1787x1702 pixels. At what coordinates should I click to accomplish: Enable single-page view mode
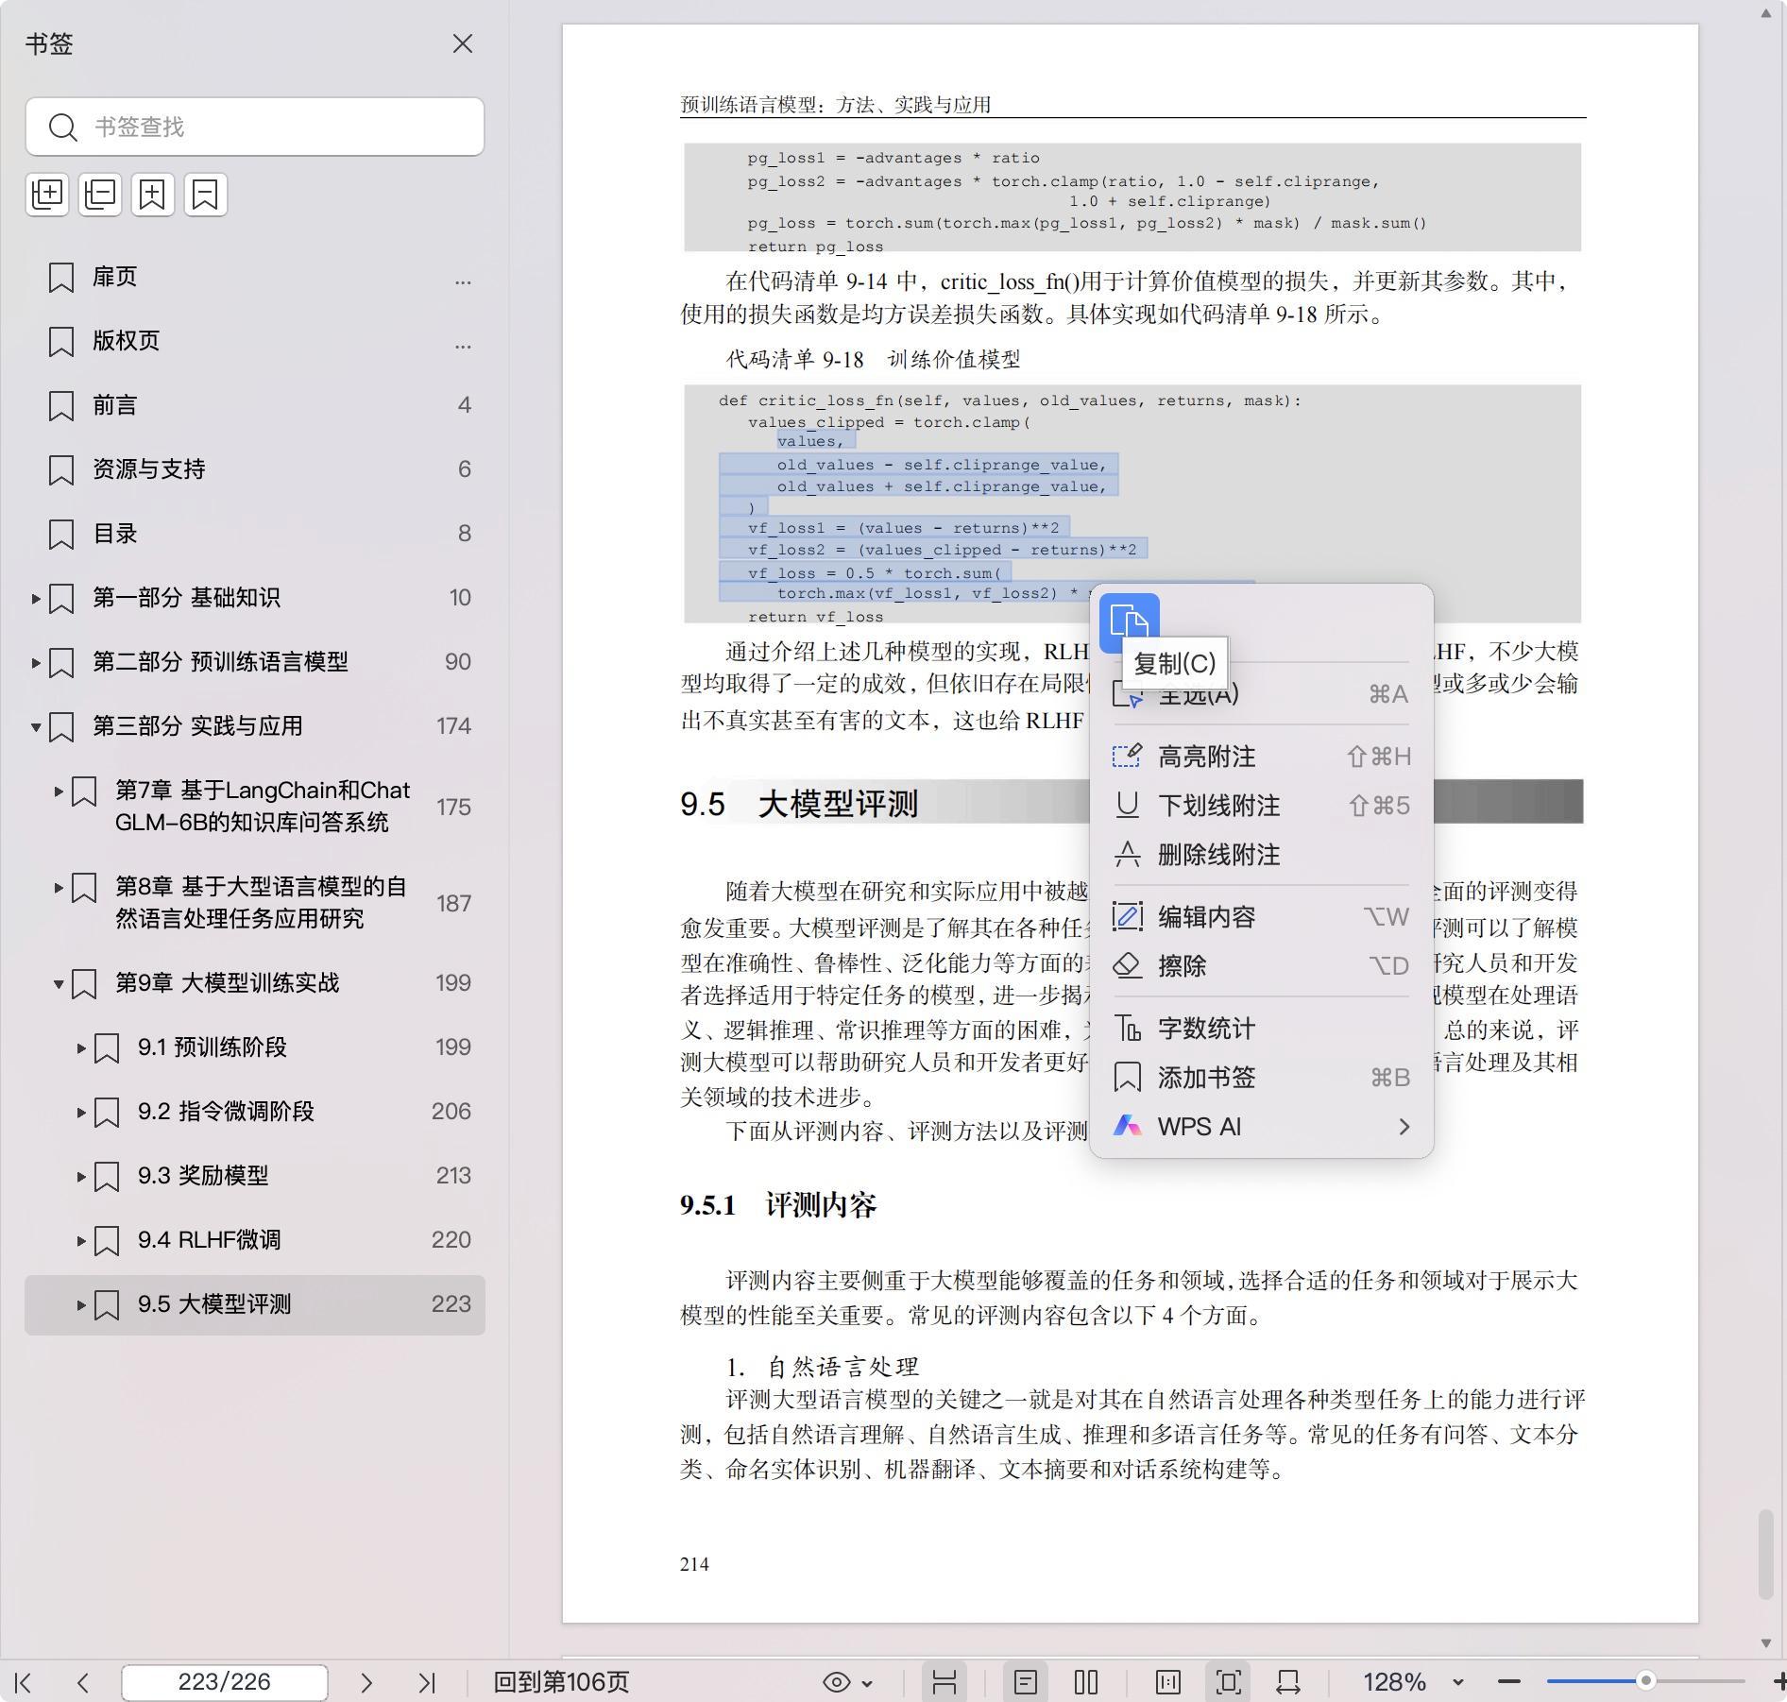pyautogui.click(x=1026, y=1682)
